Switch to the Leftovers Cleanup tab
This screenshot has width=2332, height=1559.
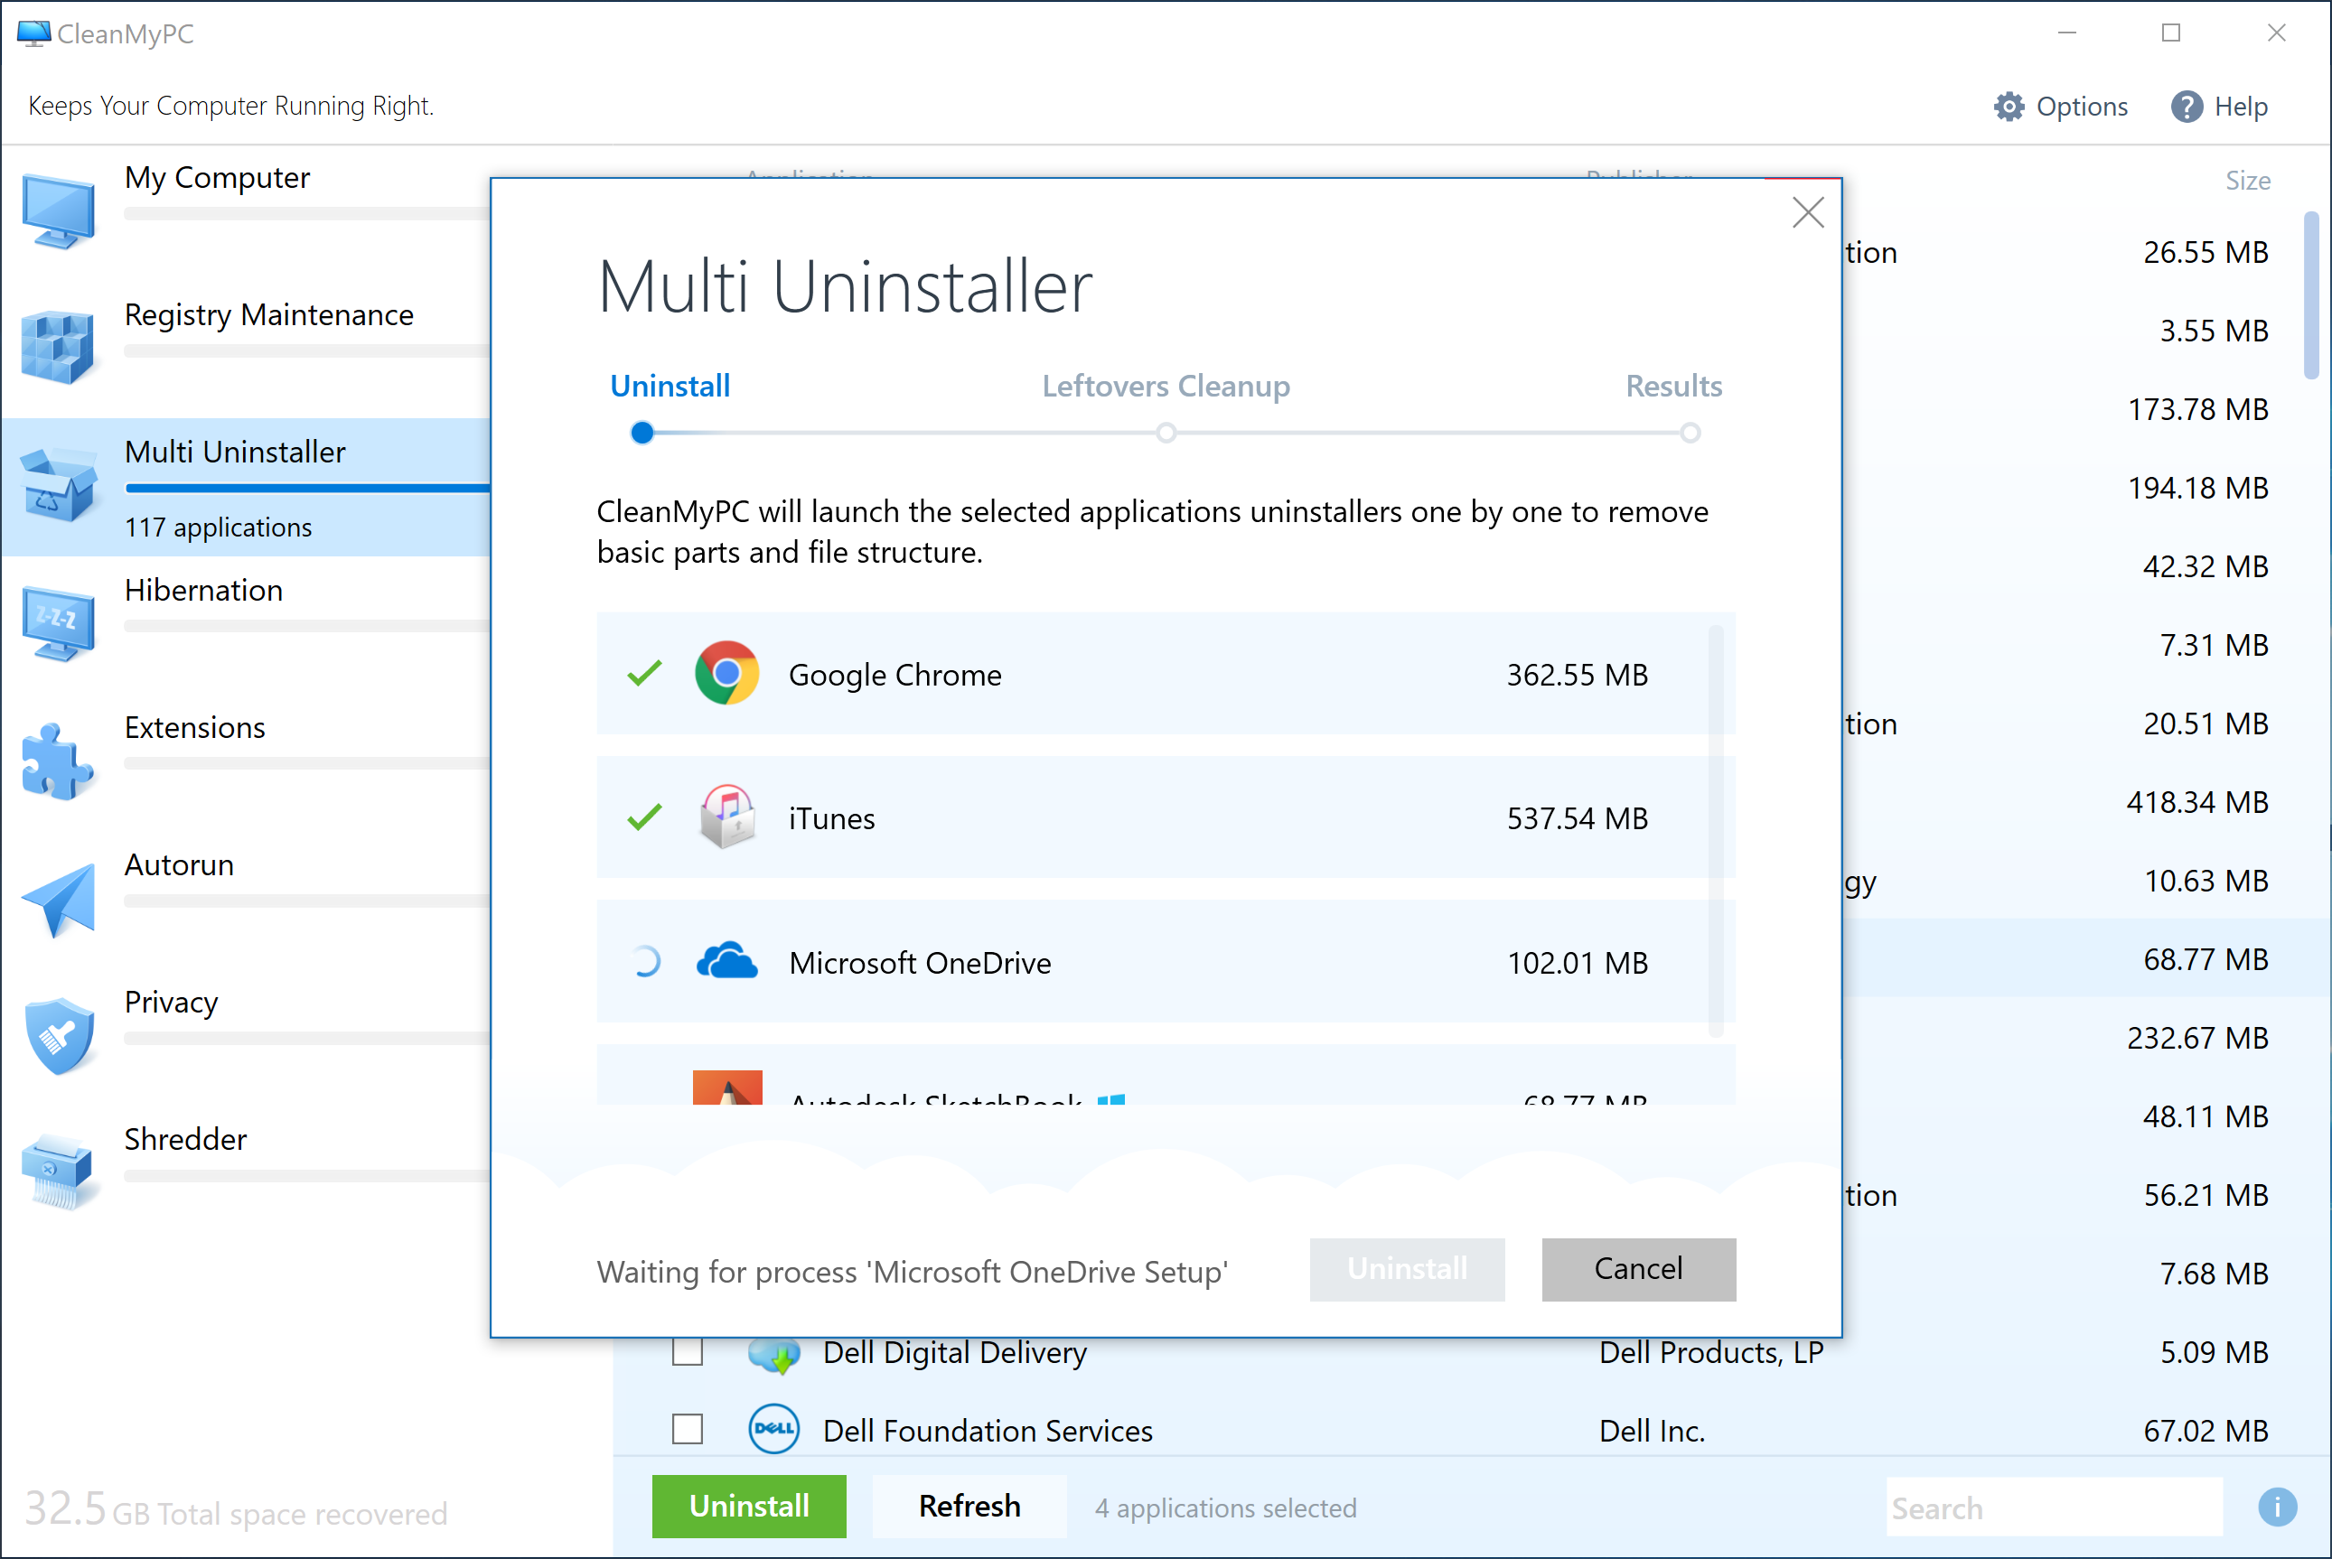pos(1163,387)
